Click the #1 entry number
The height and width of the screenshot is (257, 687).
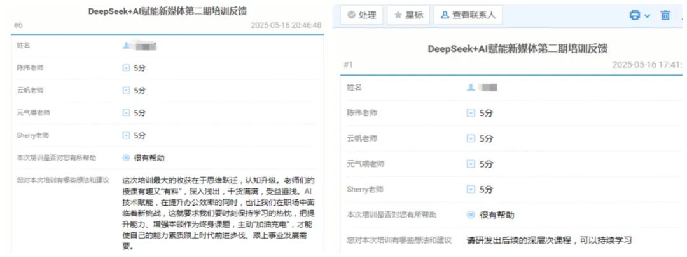[x=349, y=65]
